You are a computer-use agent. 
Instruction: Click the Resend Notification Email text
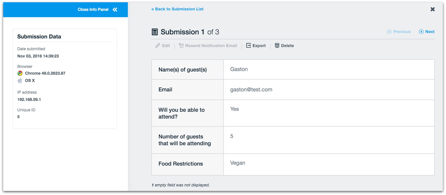pyautogui.click(x=211, y=46)
